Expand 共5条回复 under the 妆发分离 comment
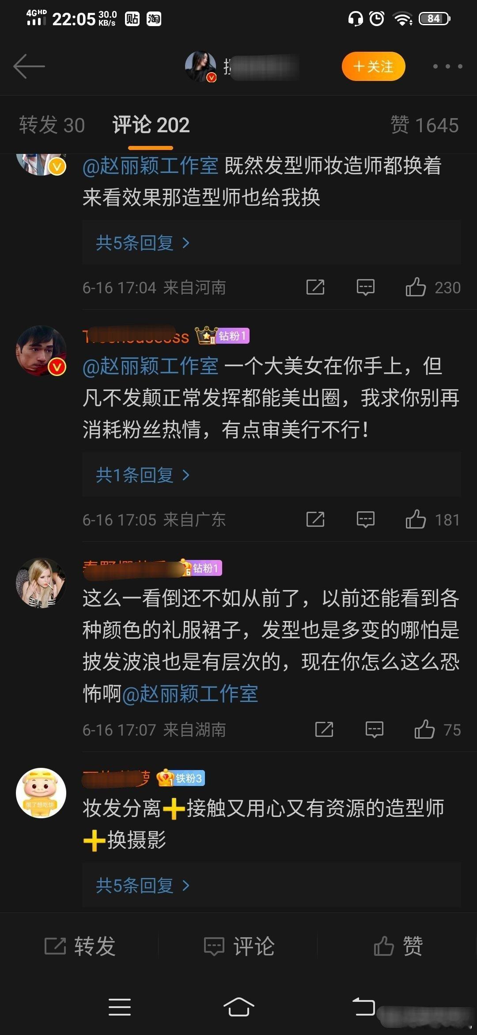Screen dimensions: 477x1035 (143, 885)
